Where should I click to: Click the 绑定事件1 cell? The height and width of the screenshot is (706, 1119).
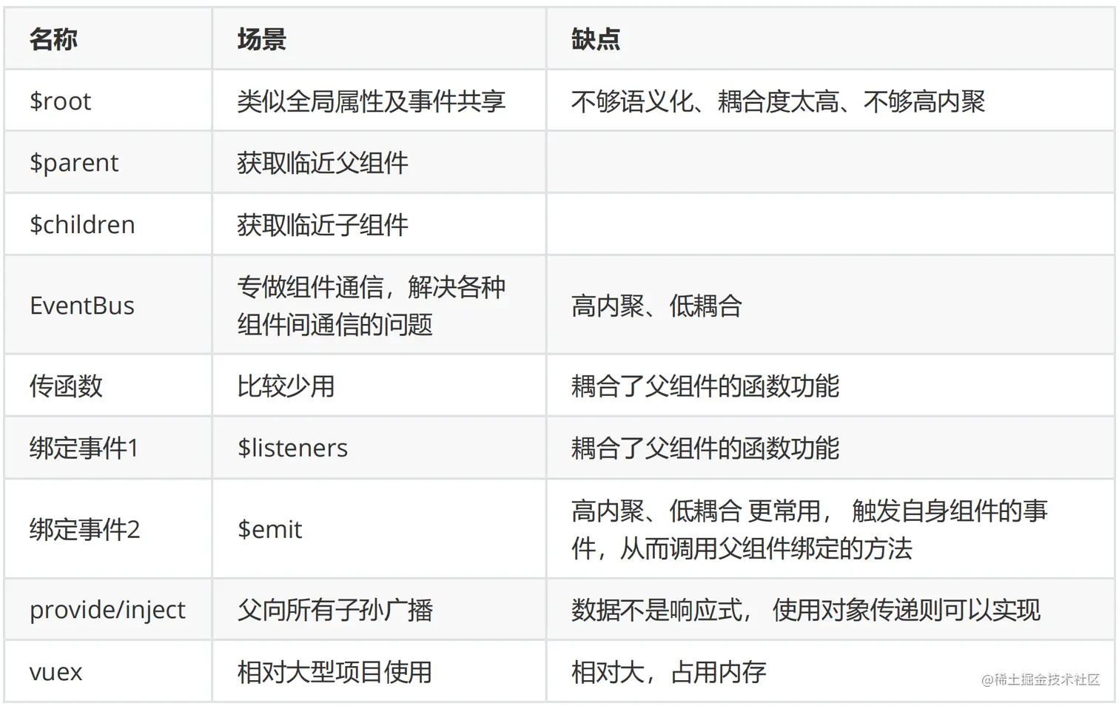point(84,448)
